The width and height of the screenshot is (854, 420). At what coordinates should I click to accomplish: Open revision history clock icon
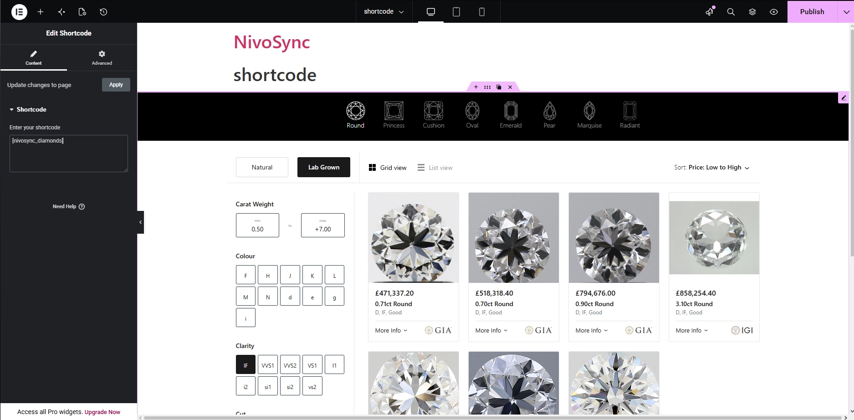[103, 12]
